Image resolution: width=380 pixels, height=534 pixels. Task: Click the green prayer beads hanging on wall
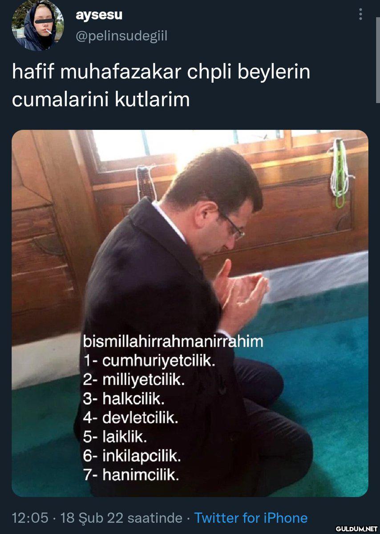341,173
